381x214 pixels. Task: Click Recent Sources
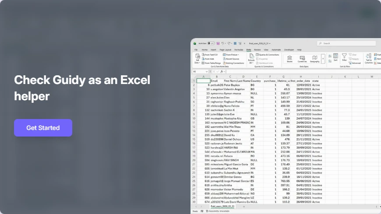pyautogui.click(x=231, y=59)
